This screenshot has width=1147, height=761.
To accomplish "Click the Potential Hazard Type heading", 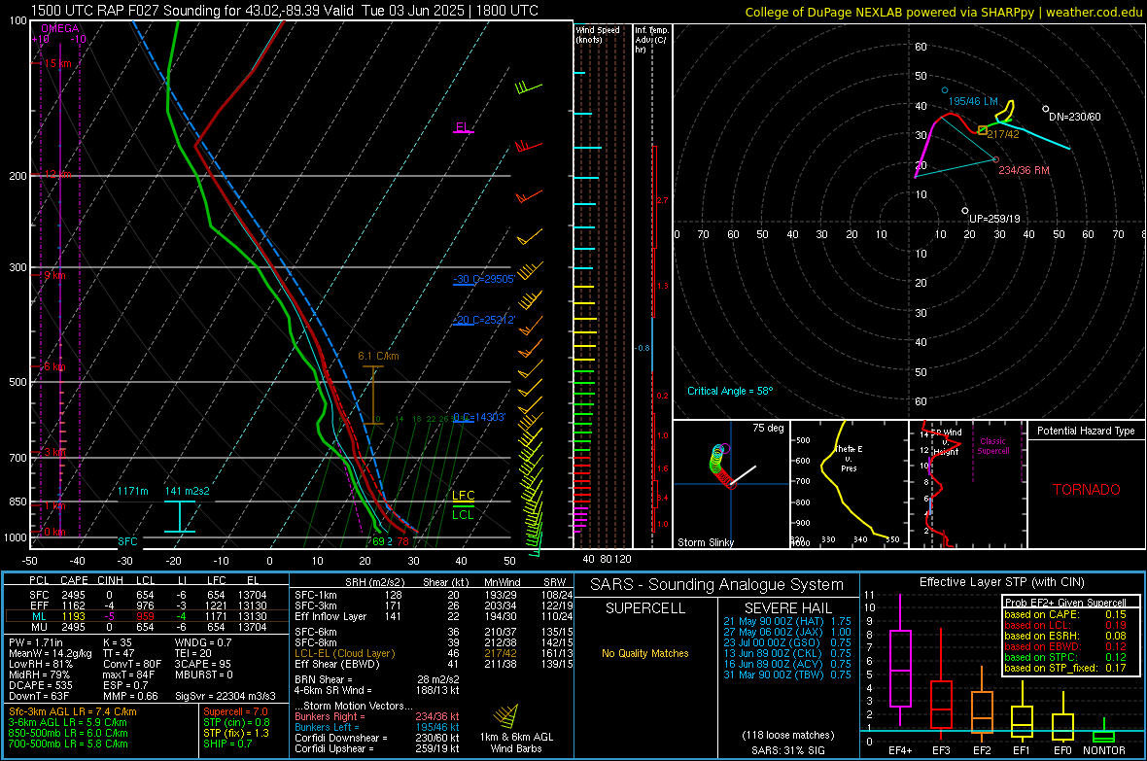I will (1086, 431).
